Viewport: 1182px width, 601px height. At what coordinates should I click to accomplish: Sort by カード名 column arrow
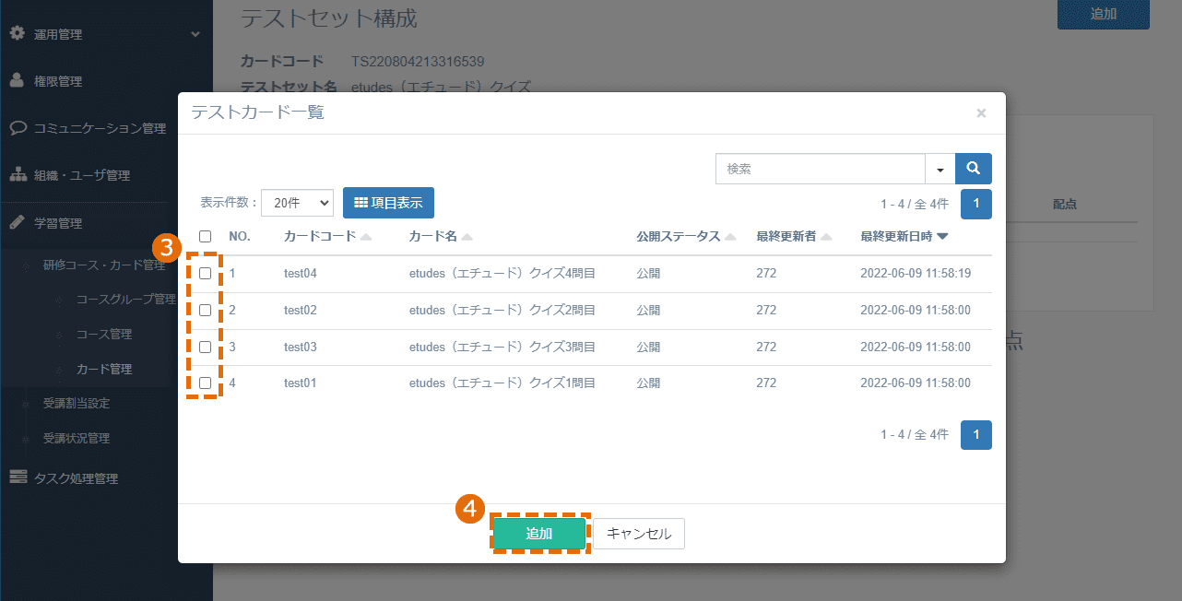point(467,237)
